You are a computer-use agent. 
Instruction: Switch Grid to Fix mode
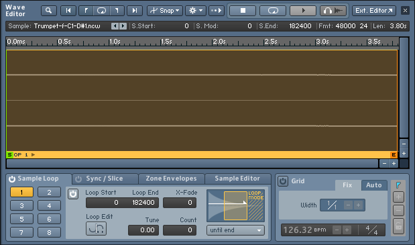point(347,185)
